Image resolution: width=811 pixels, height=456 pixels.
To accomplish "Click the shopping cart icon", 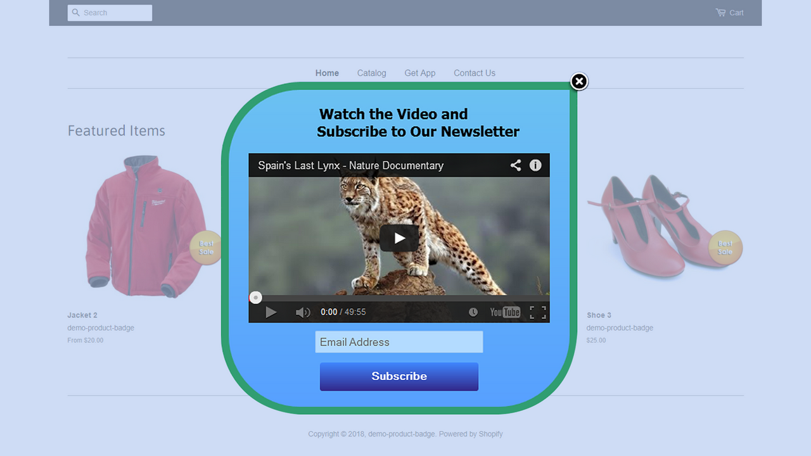I will pyautogui.click(x=720, y=13).
